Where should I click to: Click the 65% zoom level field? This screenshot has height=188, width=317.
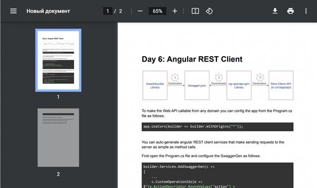tap(157, 11)
